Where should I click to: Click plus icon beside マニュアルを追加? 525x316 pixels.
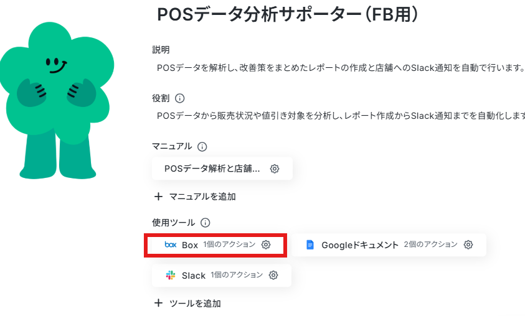(x=158, y=197)
